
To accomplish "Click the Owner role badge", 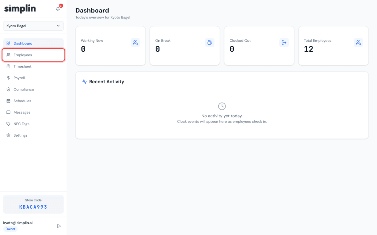I will (10, 229).
